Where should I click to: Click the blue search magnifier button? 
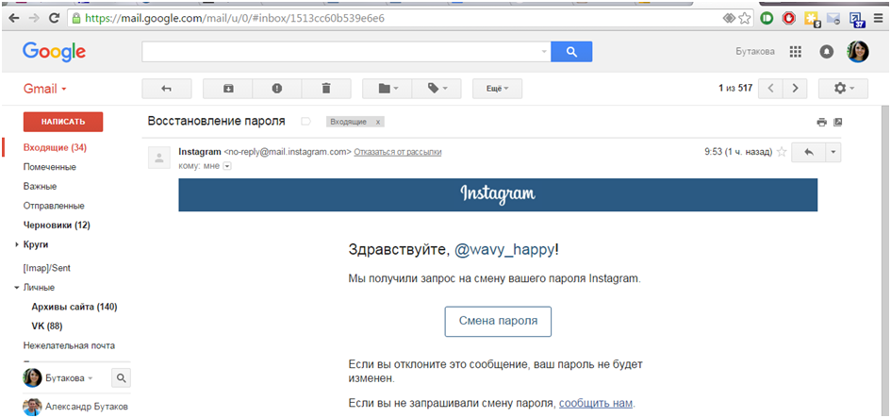click(x=571, y=52)
